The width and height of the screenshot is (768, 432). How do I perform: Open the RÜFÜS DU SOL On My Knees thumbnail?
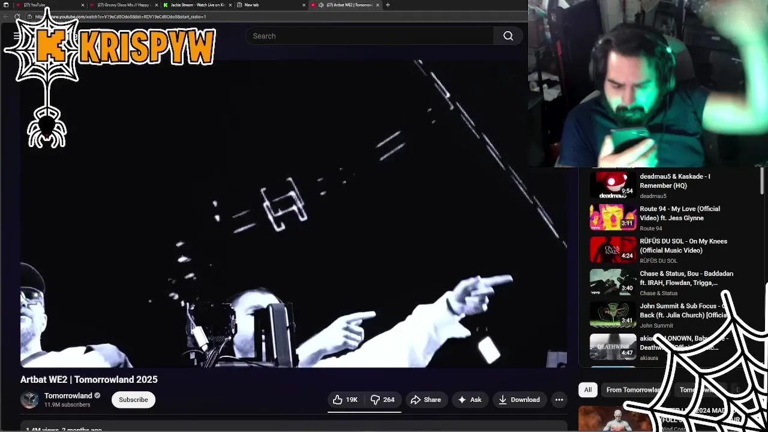click(613, 250)
